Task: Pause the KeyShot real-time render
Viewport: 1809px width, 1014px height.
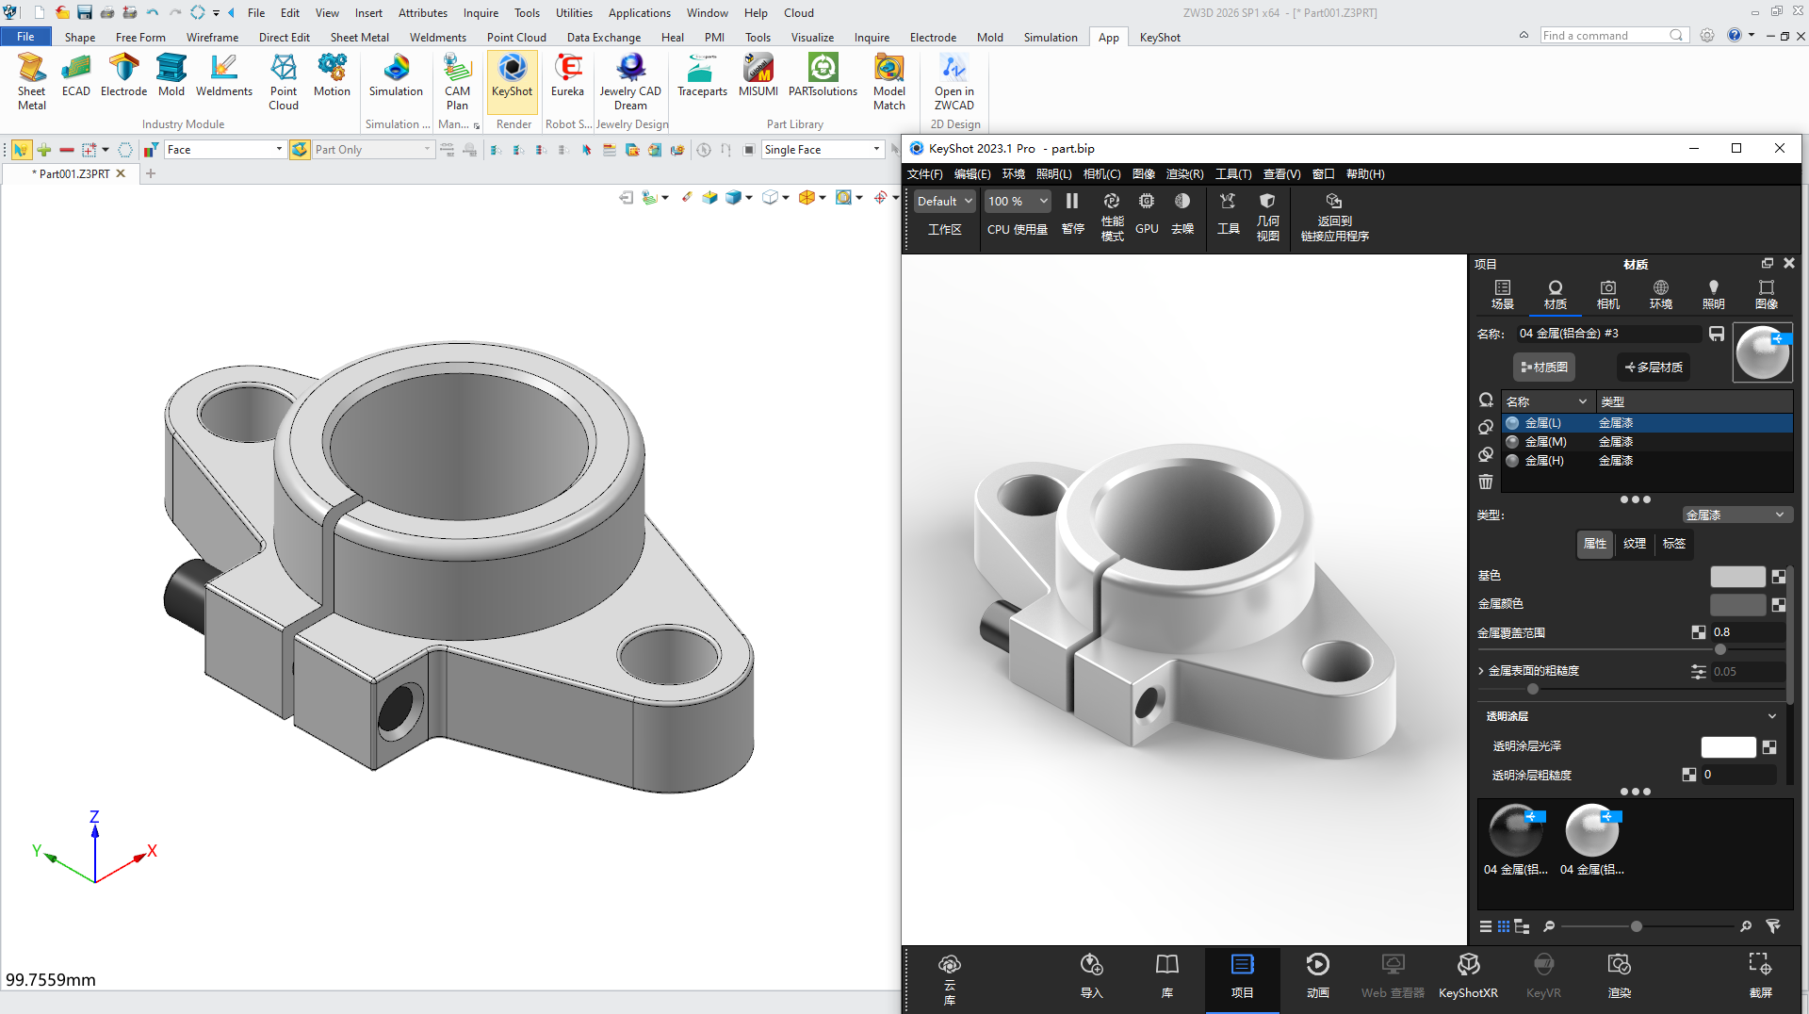Action: coord(1072,213)
